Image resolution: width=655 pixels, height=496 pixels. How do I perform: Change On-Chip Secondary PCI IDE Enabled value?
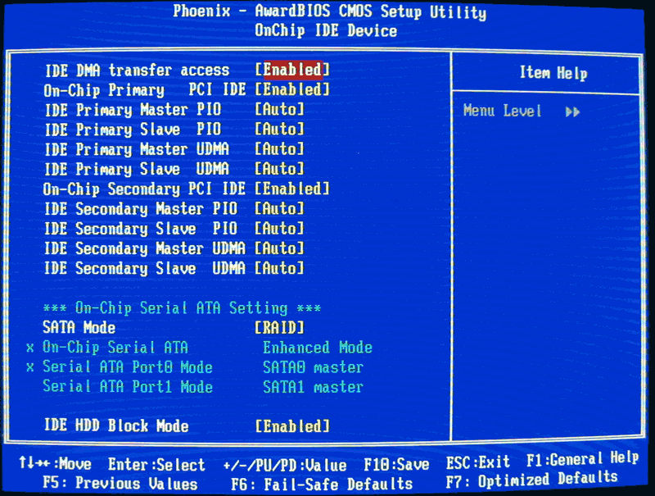pyautogui.click(x=292, y=189)
